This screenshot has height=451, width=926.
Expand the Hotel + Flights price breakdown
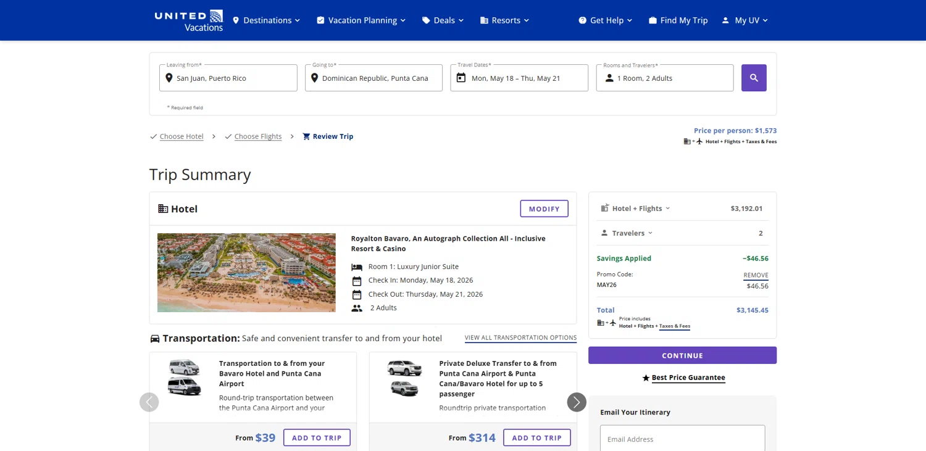pyautogui.click(x=636, y=209)
